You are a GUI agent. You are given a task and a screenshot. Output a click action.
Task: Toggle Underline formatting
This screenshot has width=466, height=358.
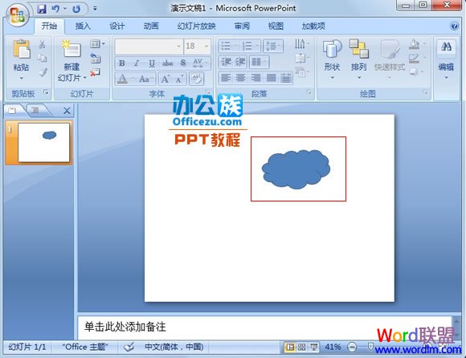[x=152, y=63]
